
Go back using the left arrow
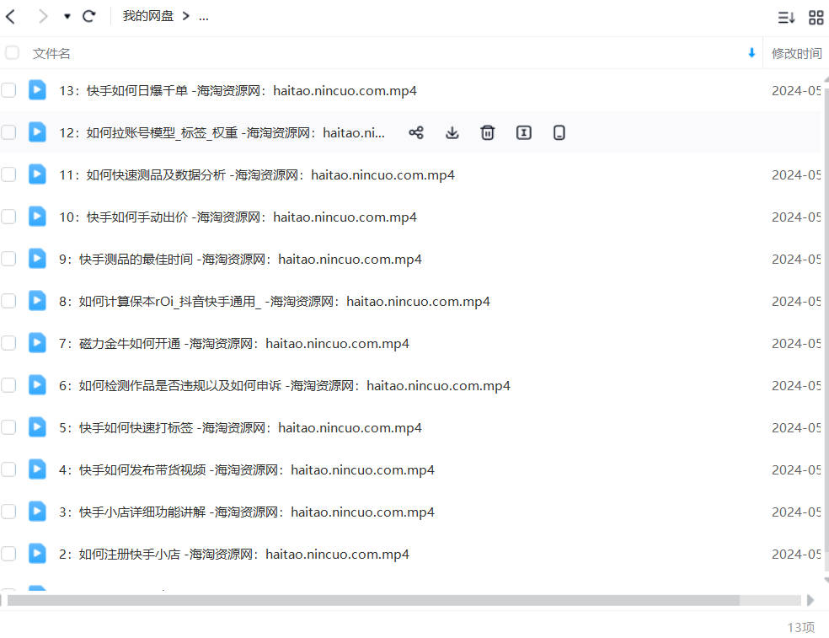tap(11, 16)
